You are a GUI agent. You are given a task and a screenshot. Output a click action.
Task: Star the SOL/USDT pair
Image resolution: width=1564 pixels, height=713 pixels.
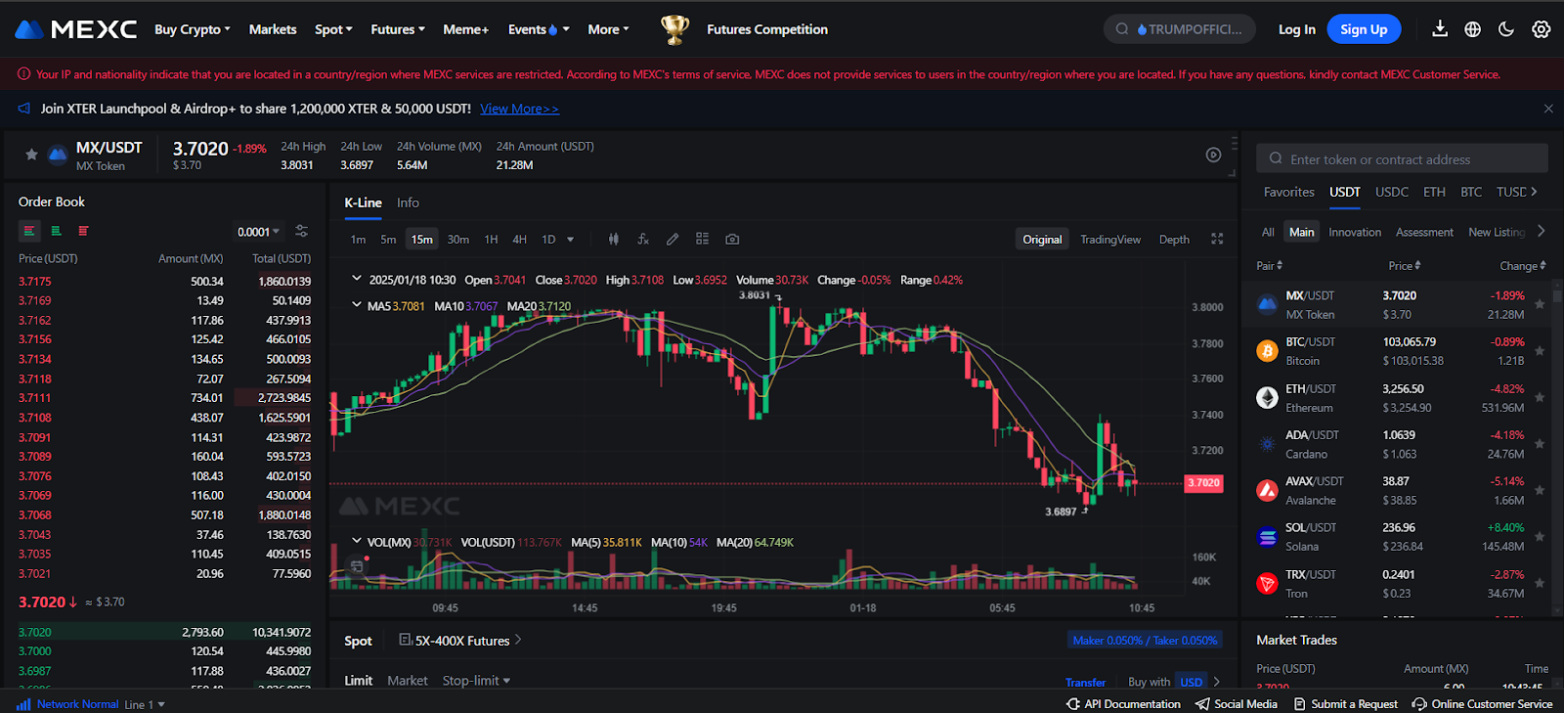coord(1540,537)
